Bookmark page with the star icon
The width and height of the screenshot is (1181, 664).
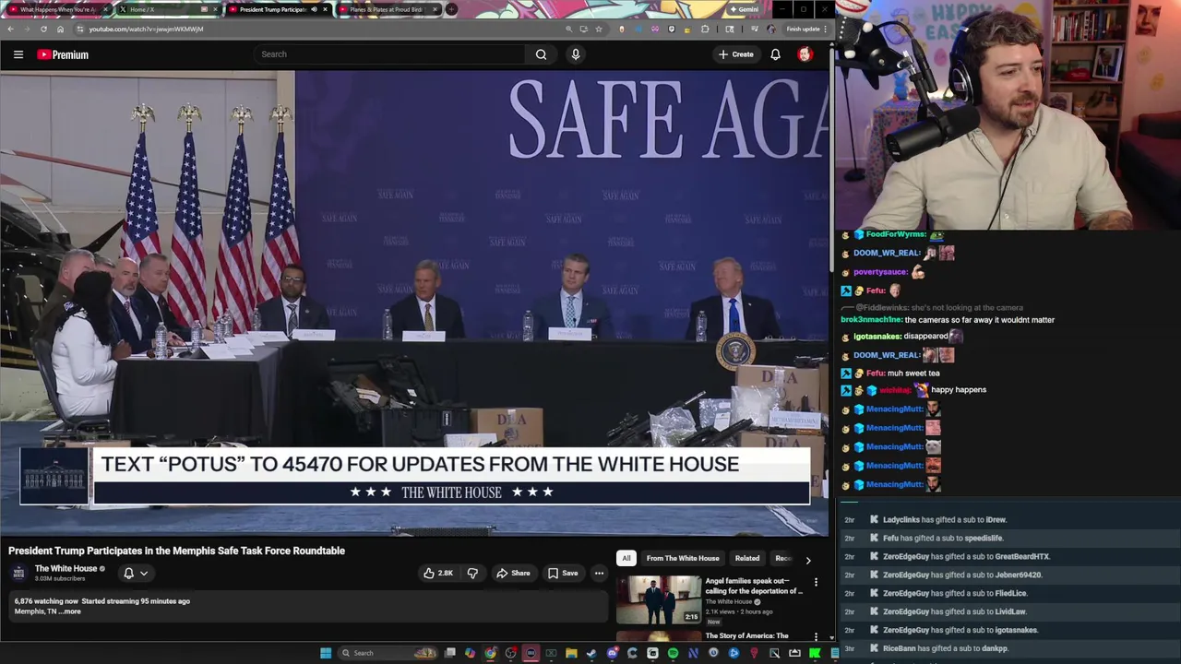click(598, 29)
